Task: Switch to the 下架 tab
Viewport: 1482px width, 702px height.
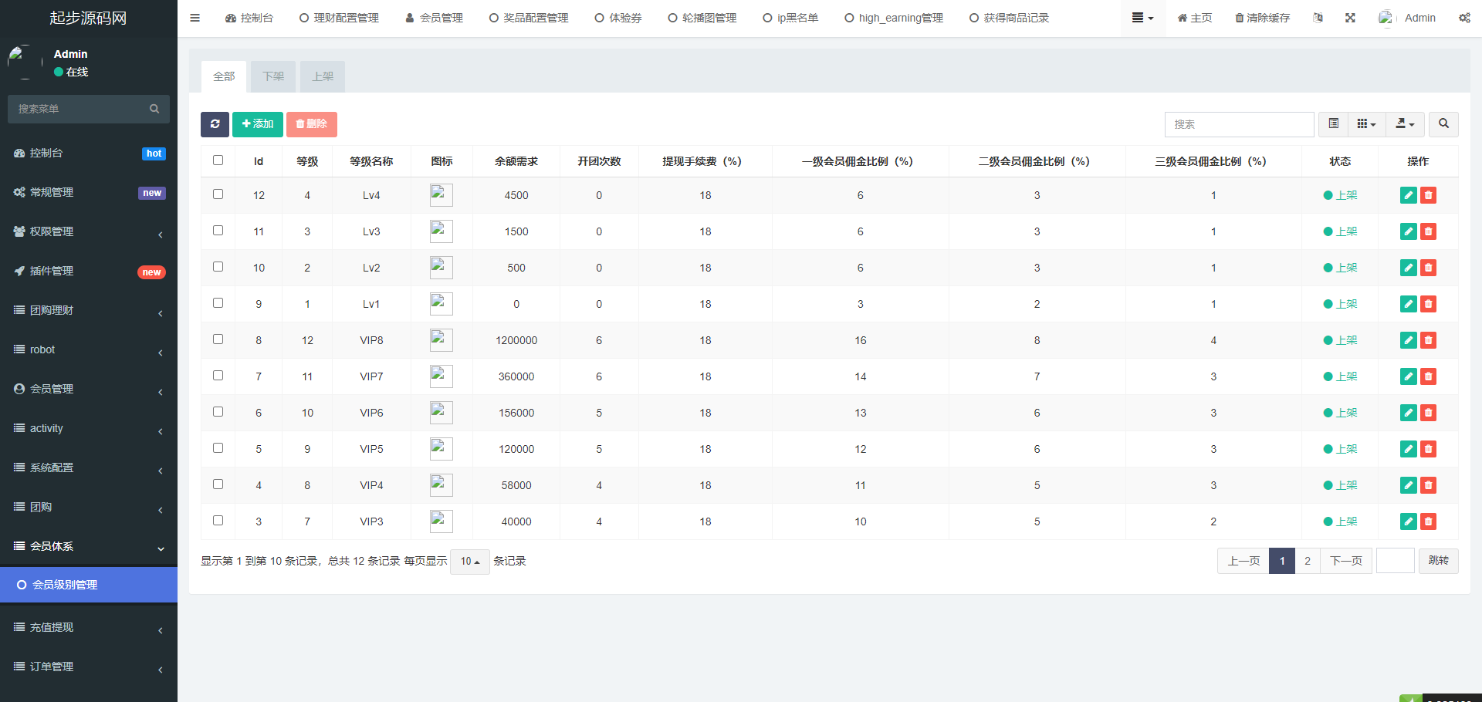Action: coord(273,76)
